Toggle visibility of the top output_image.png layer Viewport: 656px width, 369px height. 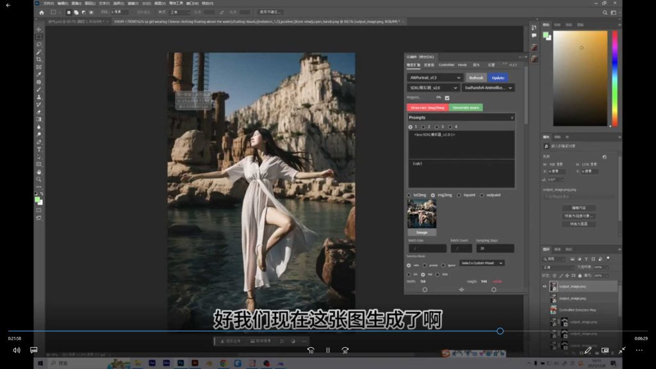coord(544,286)
